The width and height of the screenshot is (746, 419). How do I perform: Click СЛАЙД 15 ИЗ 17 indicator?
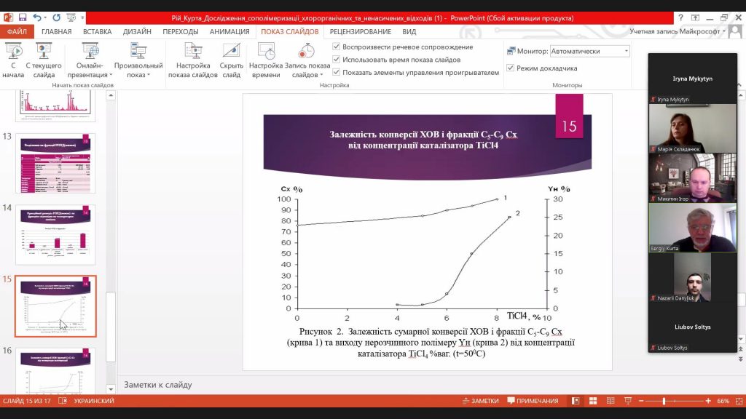[x=27, y=401]
